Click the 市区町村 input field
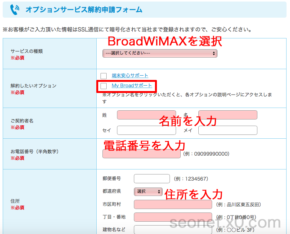This screenshot has height=234, width=290. (x=173, y=204)
